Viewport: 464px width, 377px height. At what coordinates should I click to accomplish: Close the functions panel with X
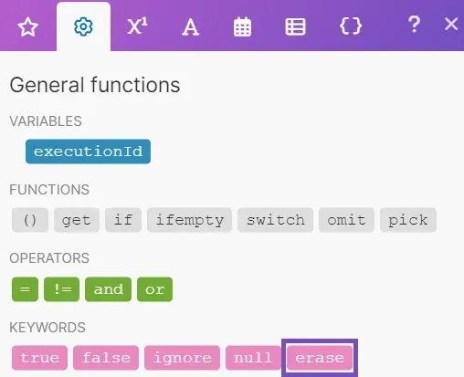click(451, 24)
